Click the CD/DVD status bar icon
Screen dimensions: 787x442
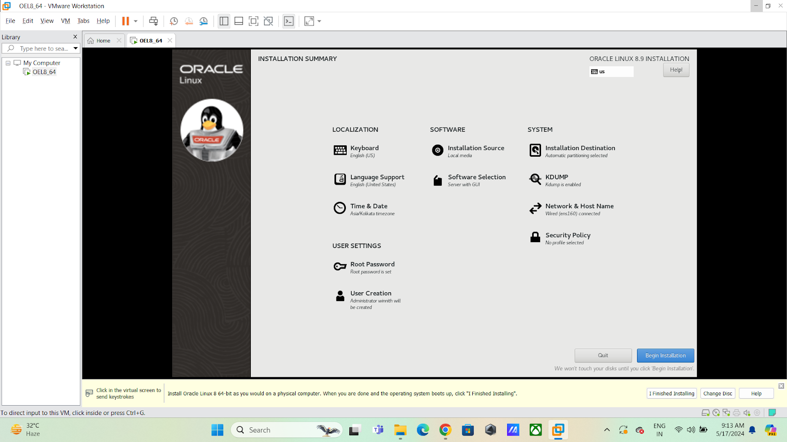716,413
